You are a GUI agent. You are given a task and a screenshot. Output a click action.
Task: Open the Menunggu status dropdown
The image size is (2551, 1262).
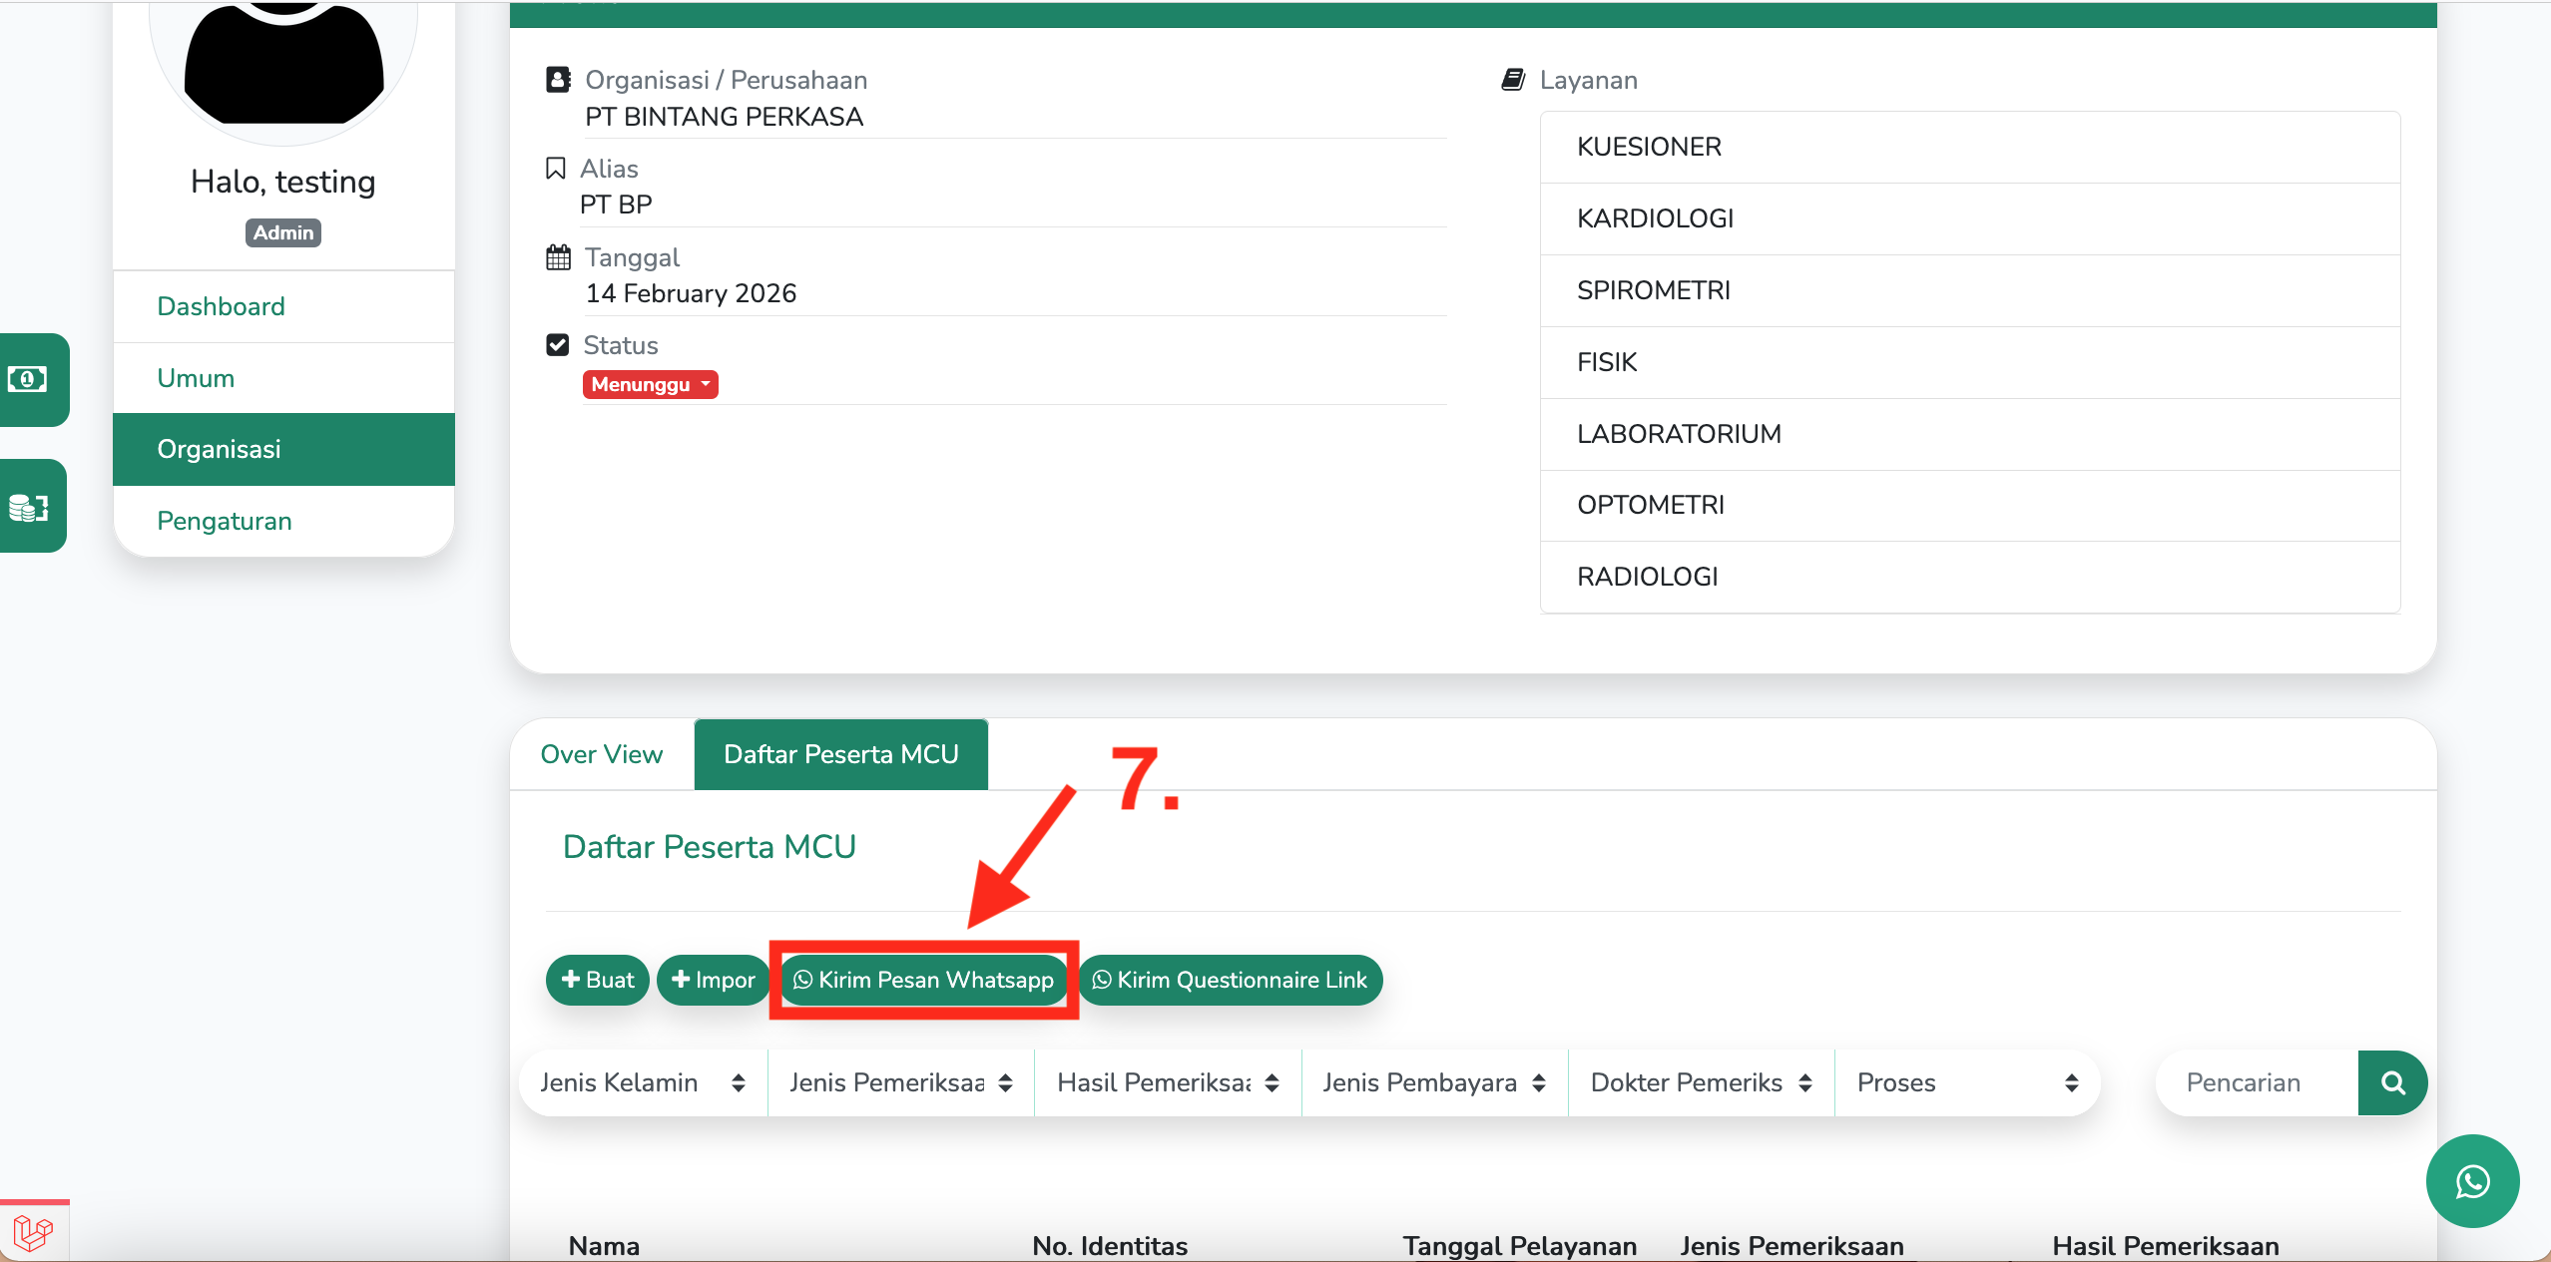click(x=650, y=385)
